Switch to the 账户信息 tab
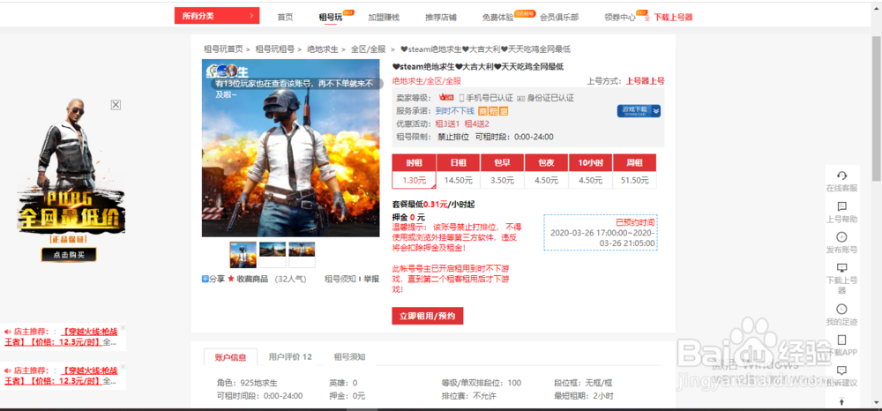 pos(230,357)
